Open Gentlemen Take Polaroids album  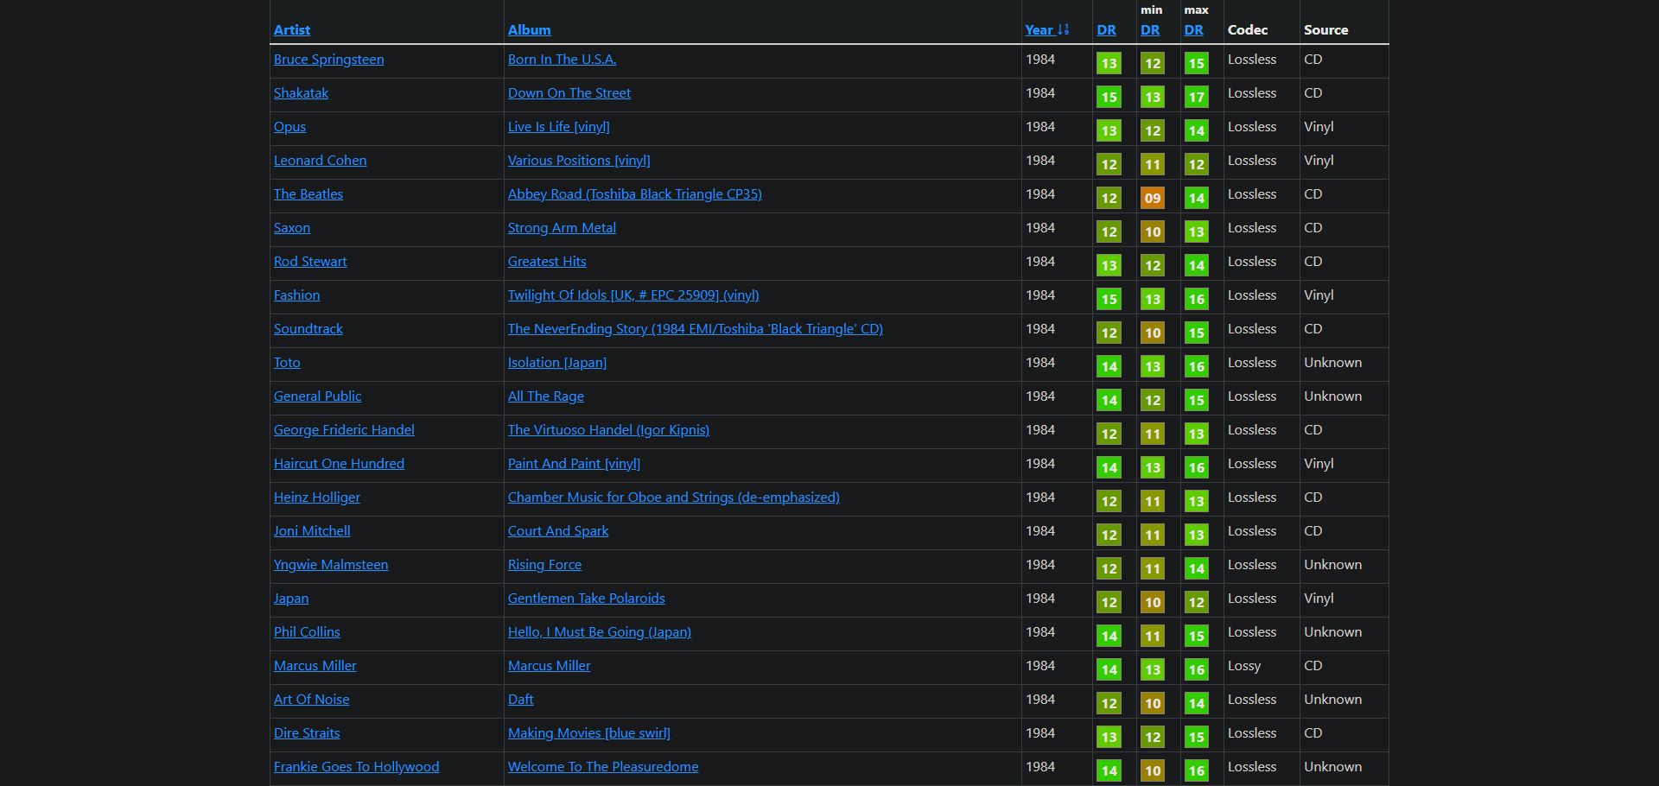pos(587,599)
